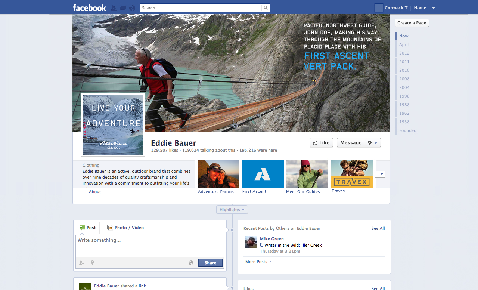Select the Post tab
The image size is (478, 290).
[x=88, y=228]
